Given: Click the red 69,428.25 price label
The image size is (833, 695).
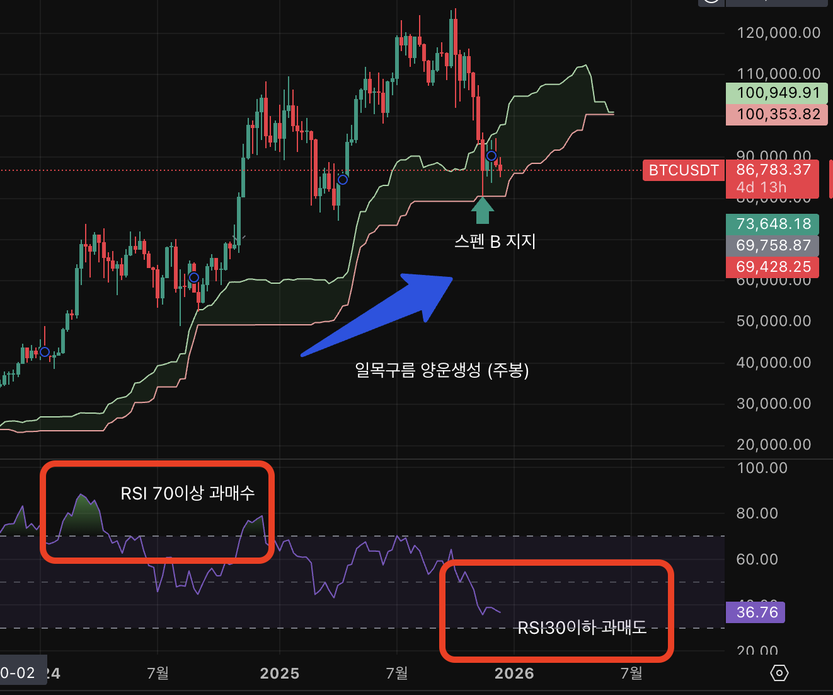Looking at the screenshot, I should click(773, 267).
